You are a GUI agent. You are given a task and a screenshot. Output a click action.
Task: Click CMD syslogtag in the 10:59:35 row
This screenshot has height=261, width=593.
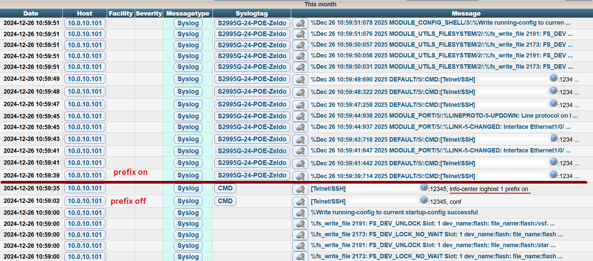click(225, 188)
